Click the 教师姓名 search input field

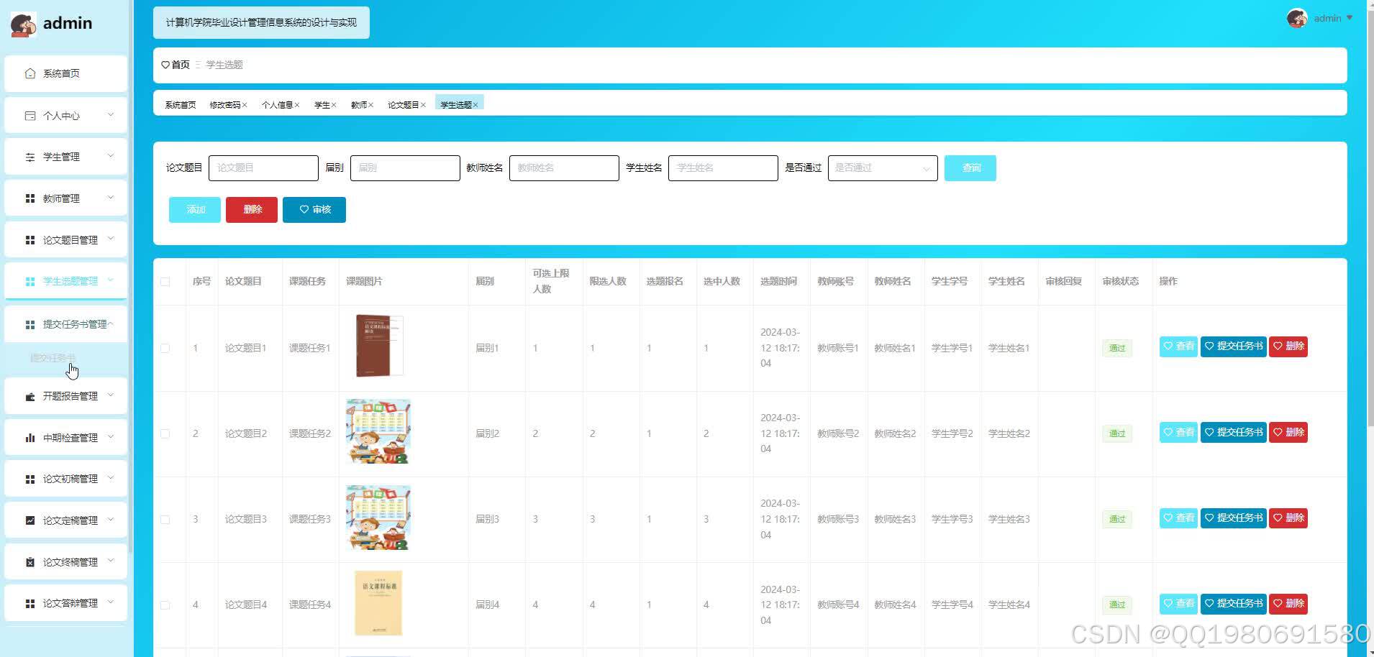point(564,168)
